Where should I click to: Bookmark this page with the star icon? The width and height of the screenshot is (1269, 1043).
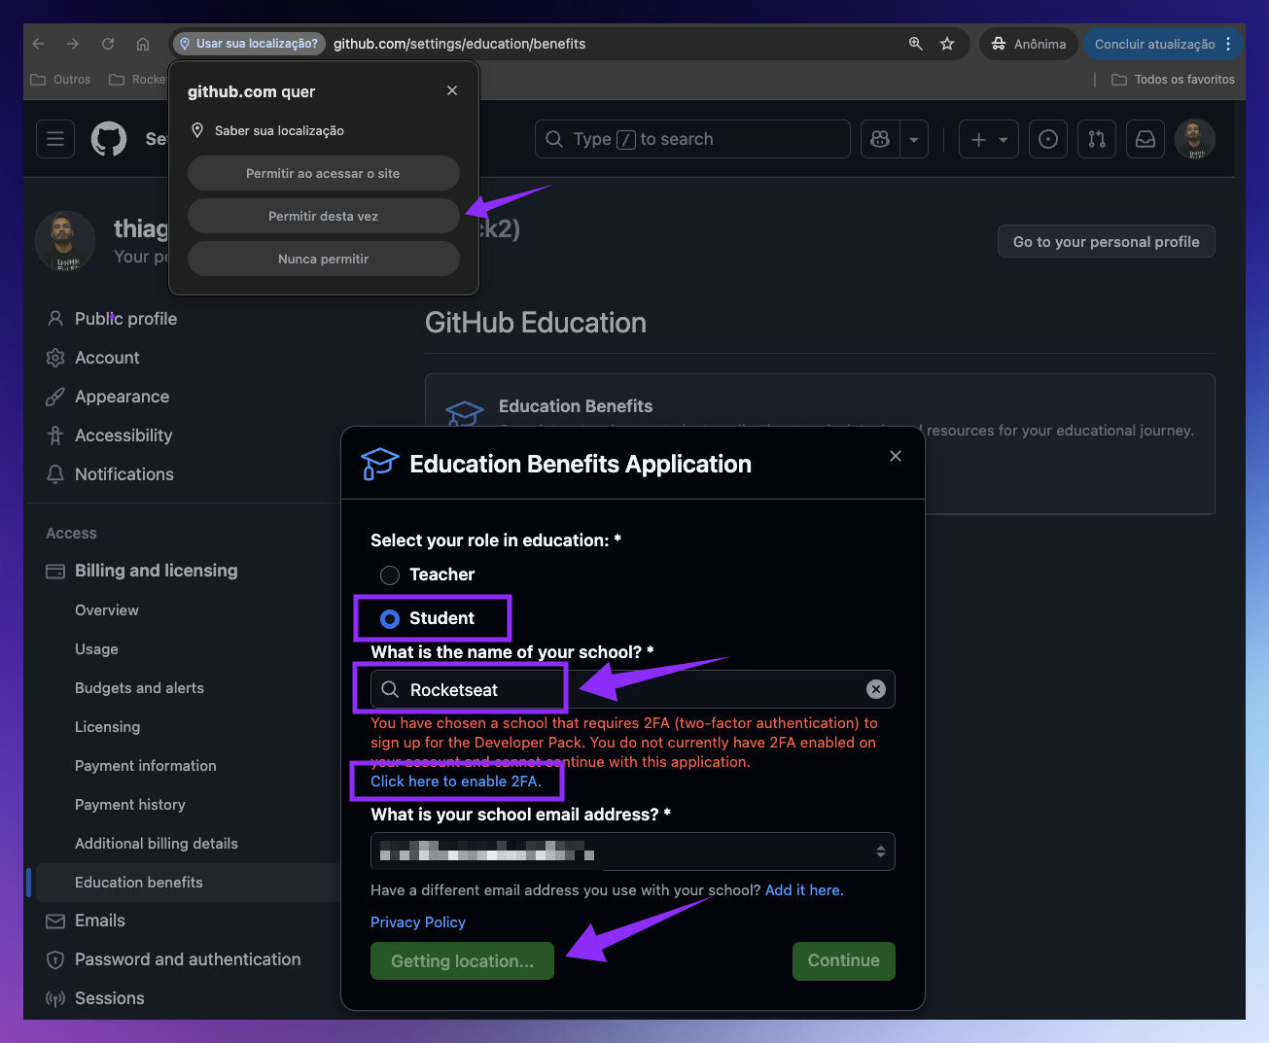(947, 44)
